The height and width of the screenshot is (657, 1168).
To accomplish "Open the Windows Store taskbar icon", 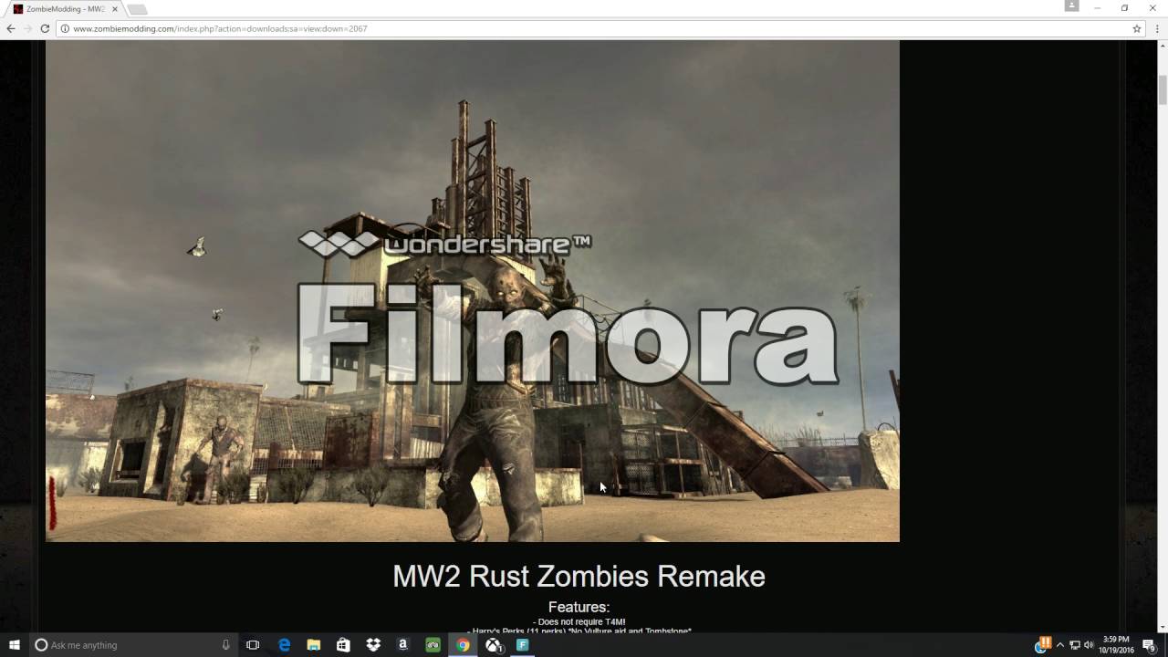I will [343, 645].
